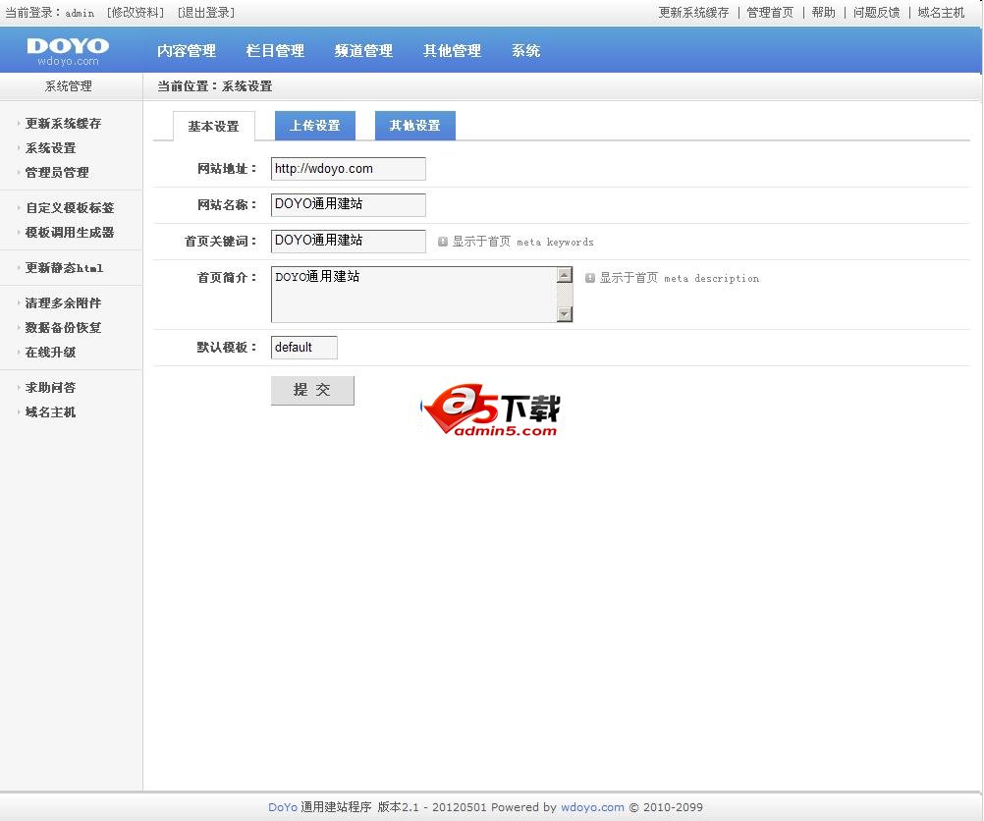The height and width of the screenshot is (821, 984).
Task: Click the info icon before "显示于首页 meta description"
Action: [x=588, y=278]
